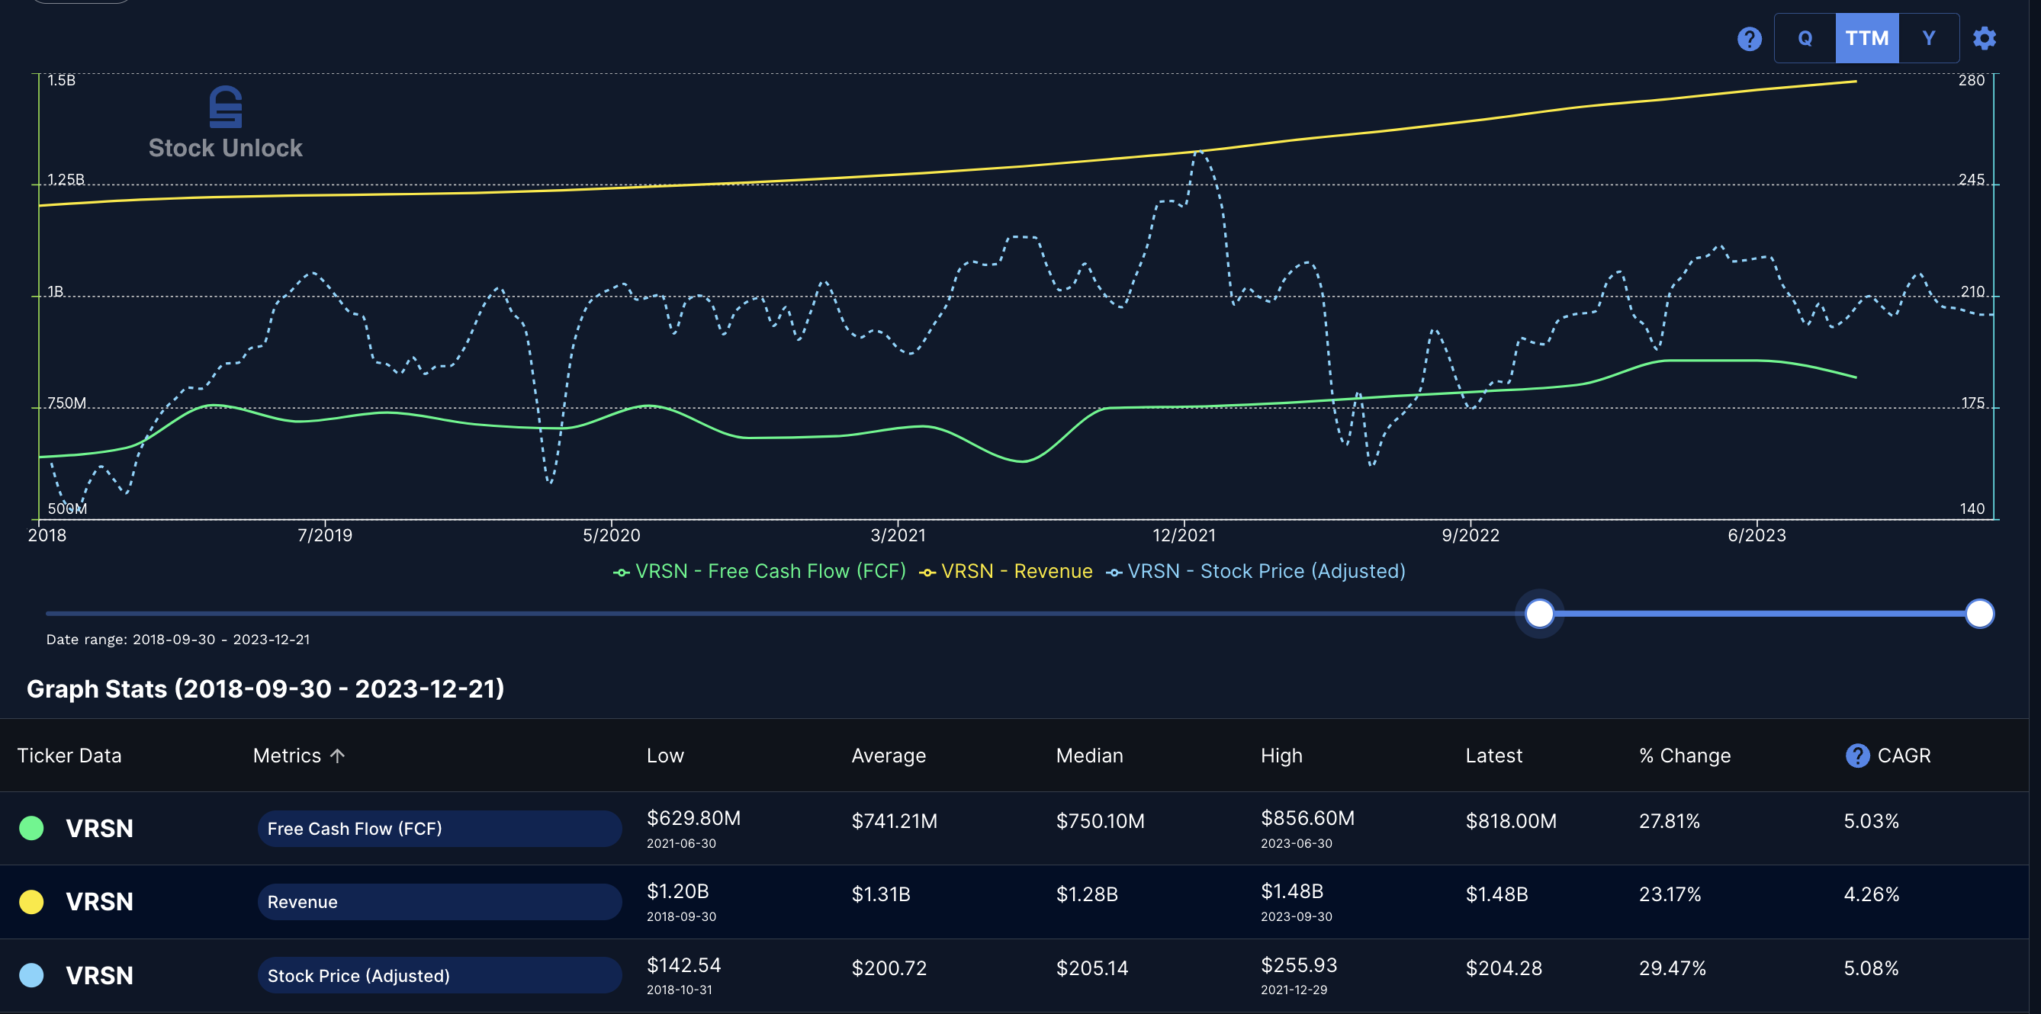Image resolution: width=2041 pixels, height=1014 pixels.
Task: Toggle VRSN Revenue legend series
Action: tap(1005, 571)
